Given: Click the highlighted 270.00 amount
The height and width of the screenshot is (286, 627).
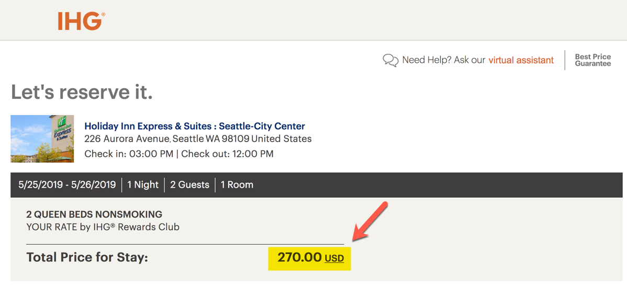Looking at the screenshot, I should tap(299, 257).
